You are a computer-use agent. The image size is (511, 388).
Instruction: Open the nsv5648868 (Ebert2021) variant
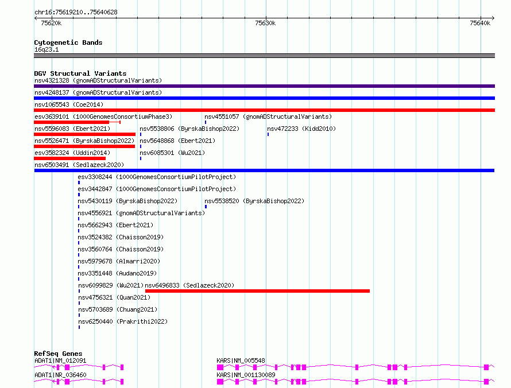177,141
